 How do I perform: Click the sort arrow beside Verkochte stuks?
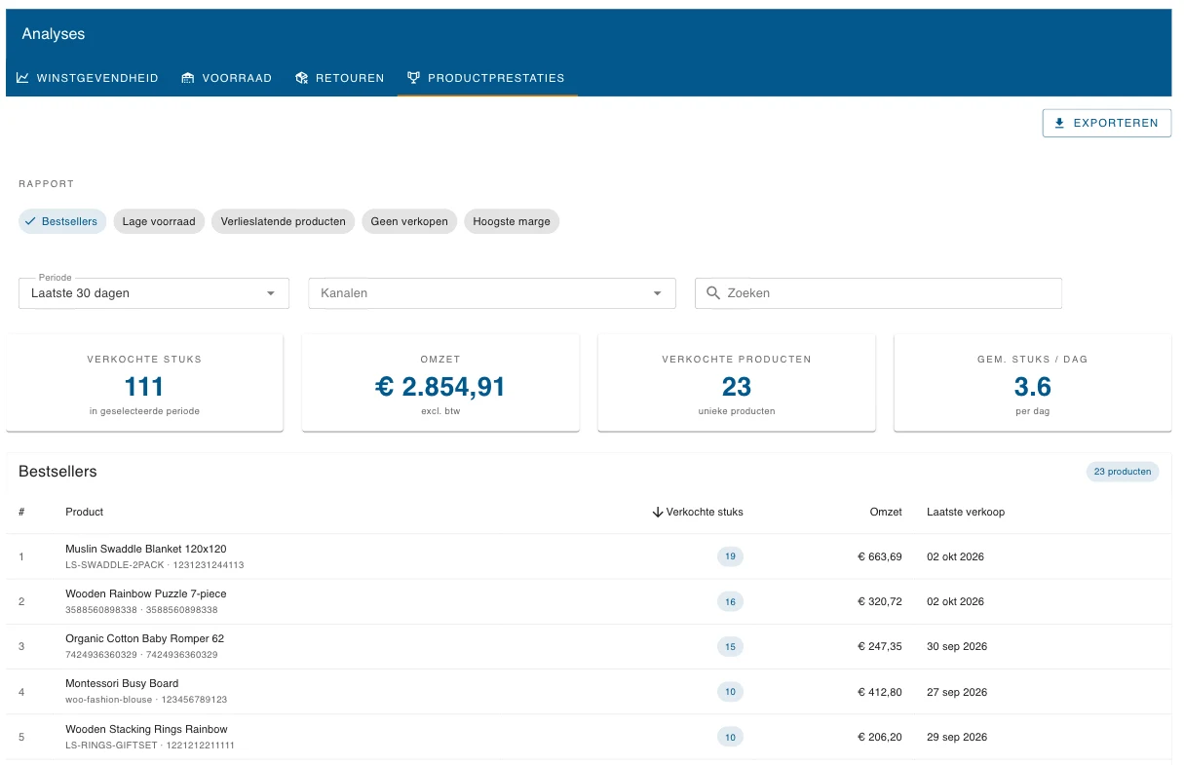point(658,513)
